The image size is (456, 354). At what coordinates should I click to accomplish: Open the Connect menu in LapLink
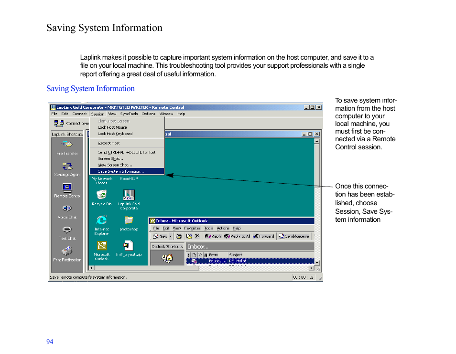tap(79, 114)
